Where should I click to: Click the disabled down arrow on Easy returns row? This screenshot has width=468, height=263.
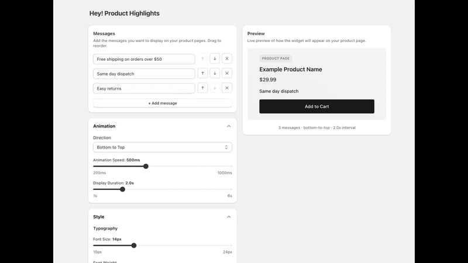point(215,88)
